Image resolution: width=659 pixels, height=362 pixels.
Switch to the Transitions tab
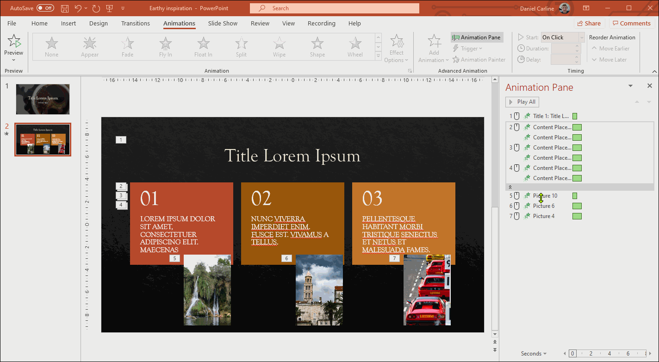(x=135, y=23)
